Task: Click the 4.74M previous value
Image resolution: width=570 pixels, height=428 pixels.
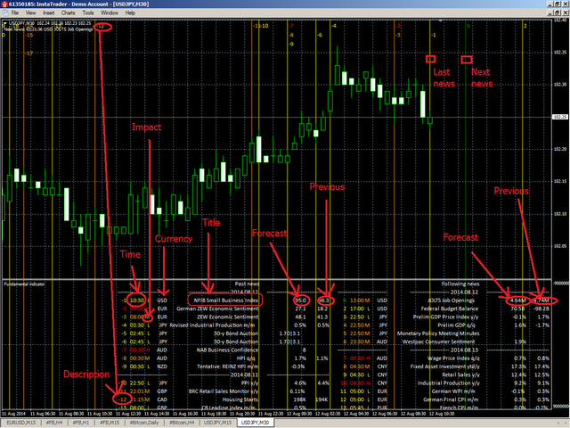Action: 541,300
